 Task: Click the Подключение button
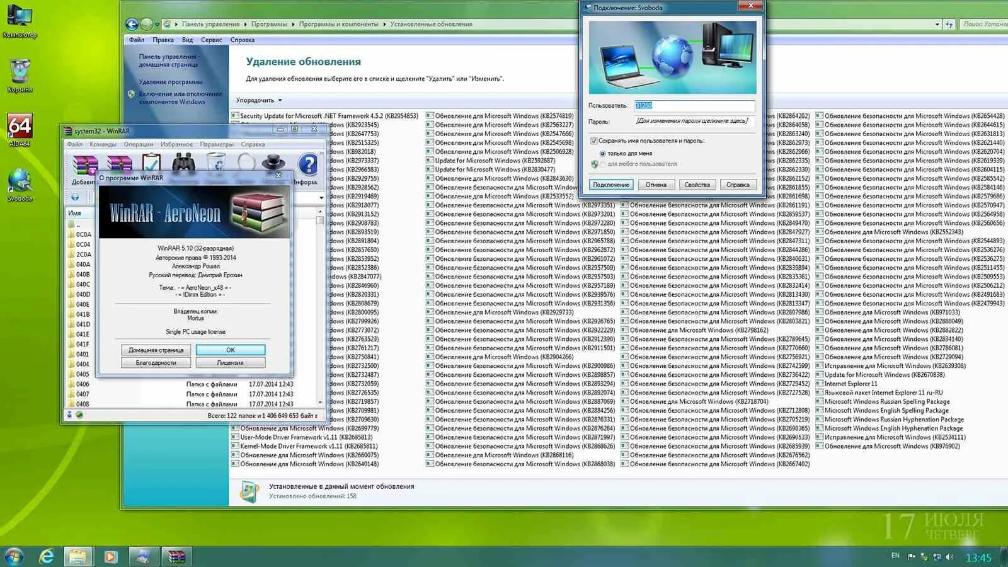611,185
